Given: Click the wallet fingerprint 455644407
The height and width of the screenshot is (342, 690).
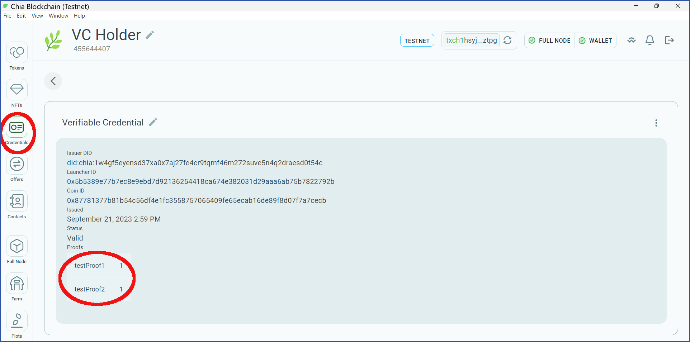Looking at the screenshot, I should click(x=92, y=49).
